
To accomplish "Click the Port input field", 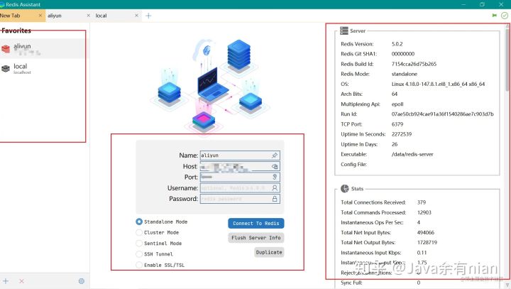I will tap(240, 177).
